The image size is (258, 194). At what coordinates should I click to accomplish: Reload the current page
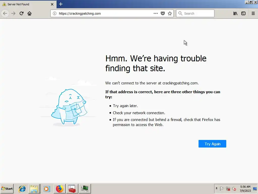coord(22,13)
